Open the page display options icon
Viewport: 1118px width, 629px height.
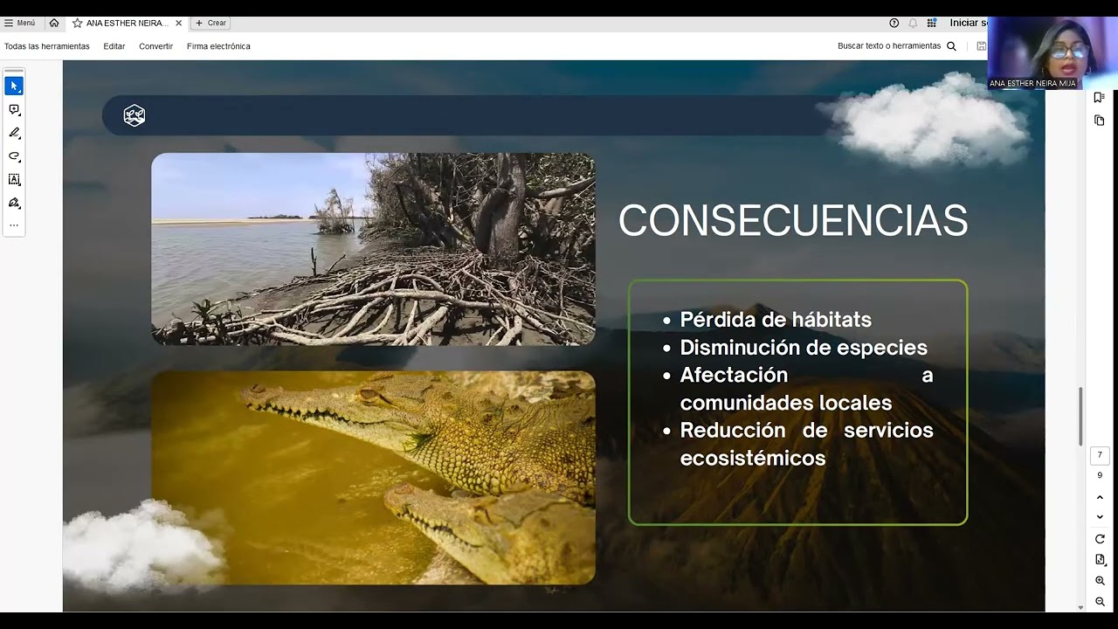(x=1100, y=560)
